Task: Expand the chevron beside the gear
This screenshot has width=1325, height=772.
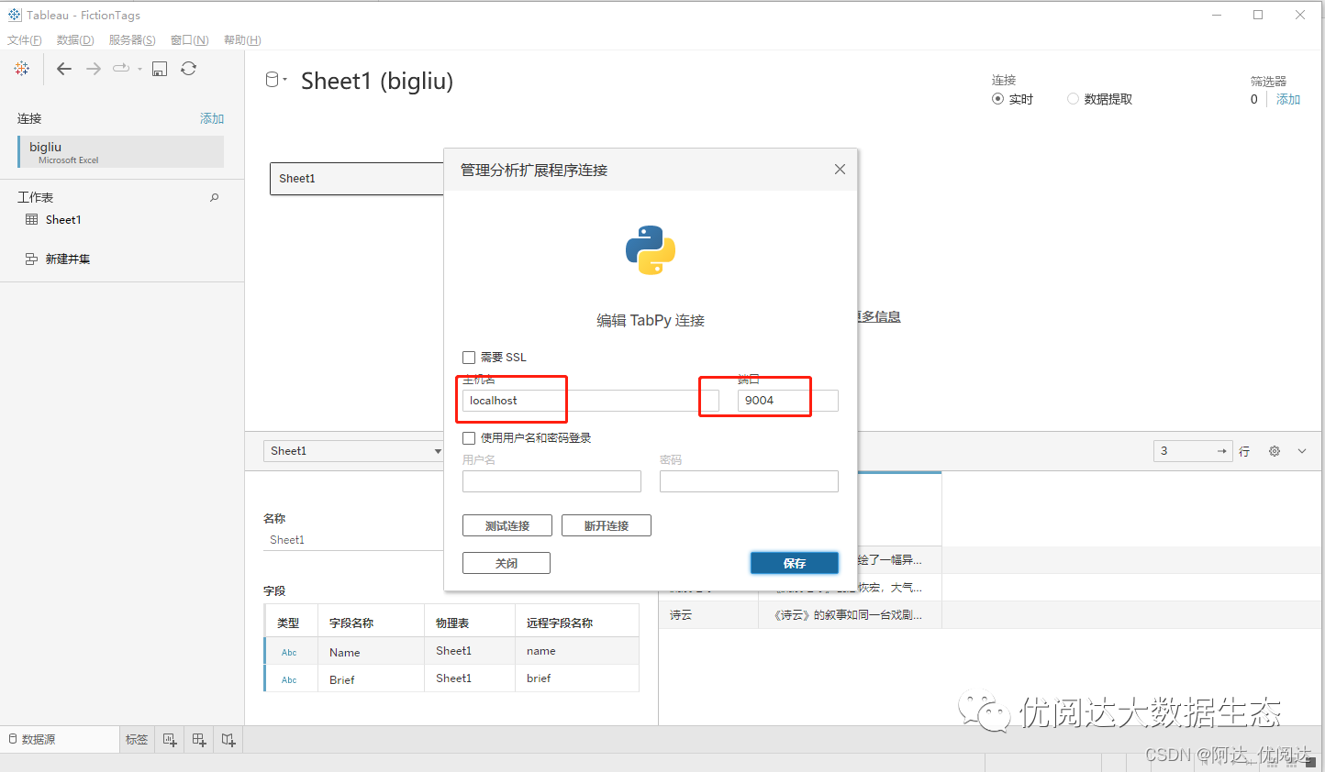Action: point(1302,451)
